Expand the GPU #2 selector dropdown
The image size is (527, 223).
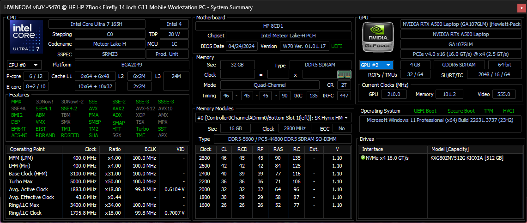click(x=377, y=65)
